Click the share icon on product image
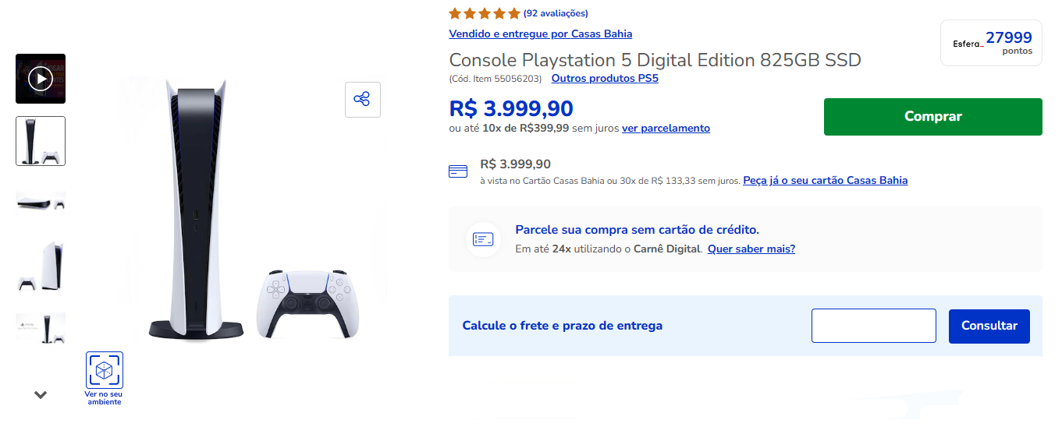Screen dimensions: 1062x427 pos(363,100)
